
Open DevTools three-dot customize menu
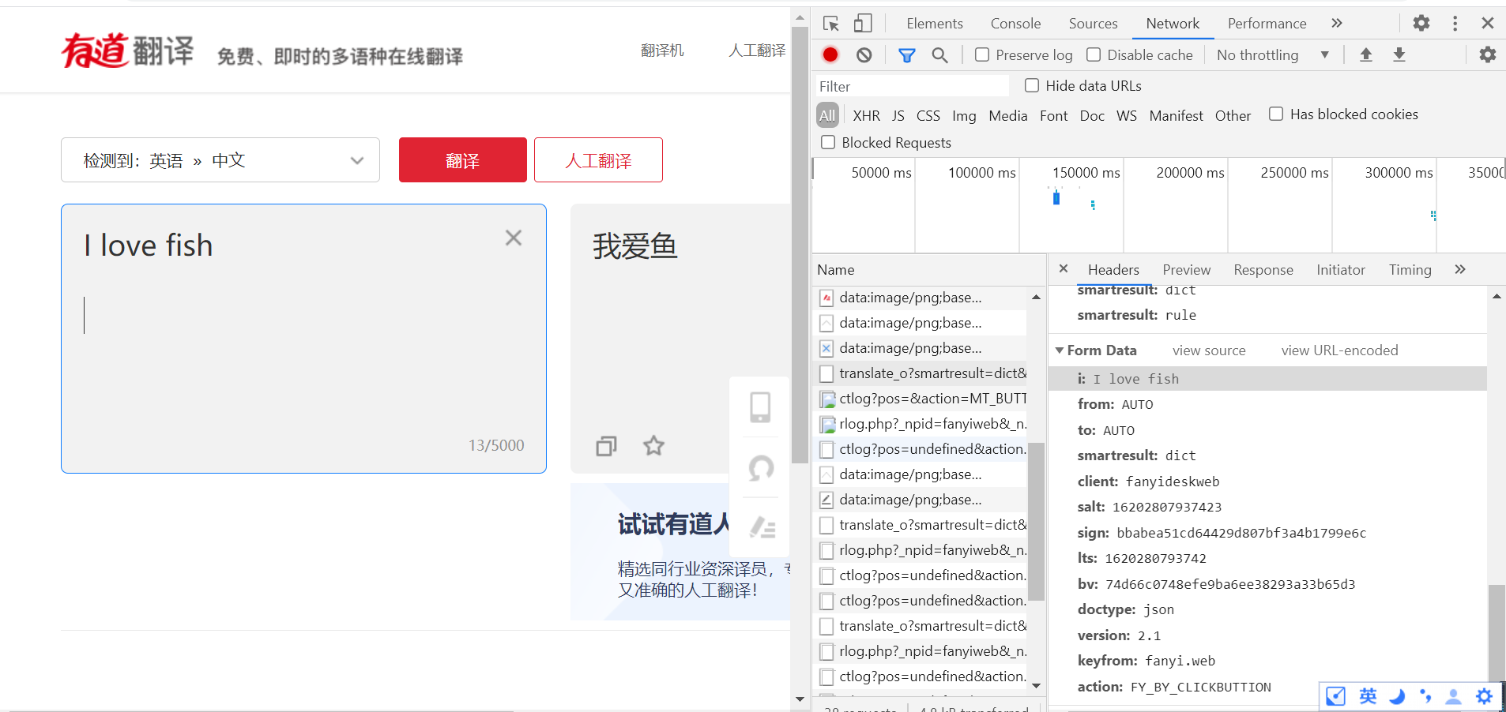point(1455,23)
